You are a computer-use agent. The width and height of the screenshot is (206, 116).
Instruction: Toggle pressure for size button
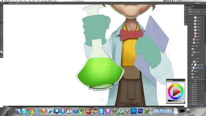(51, 3)
